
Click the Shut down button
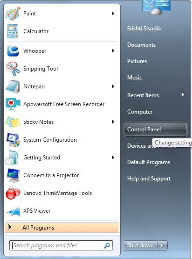tap(140, 245)
